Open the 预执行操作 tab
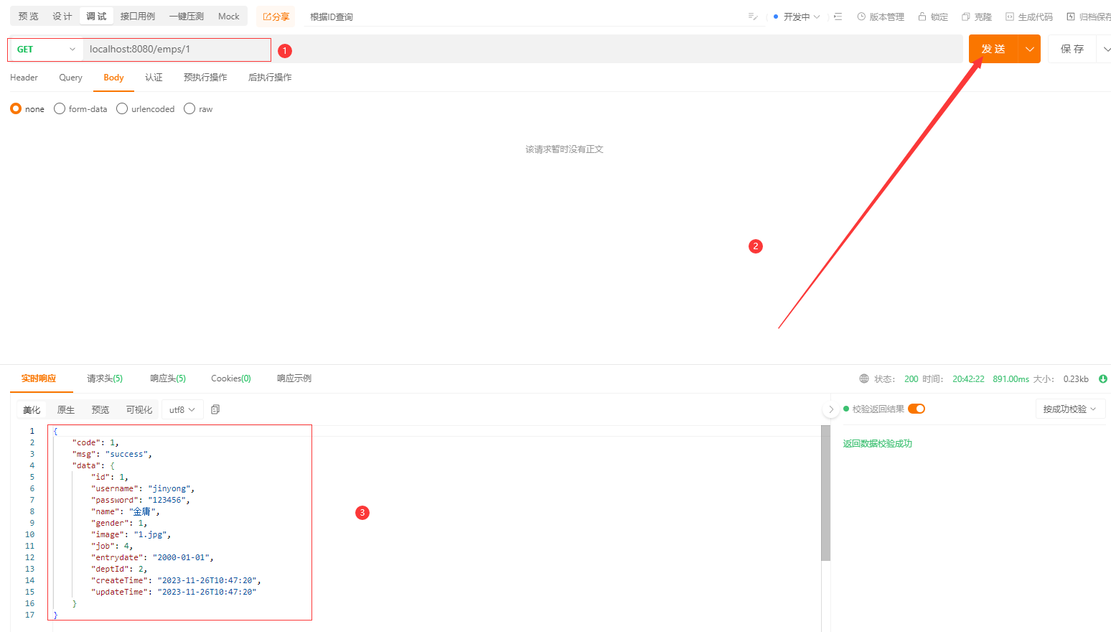Screen dimensions: 1111x632 click(205, 77)
